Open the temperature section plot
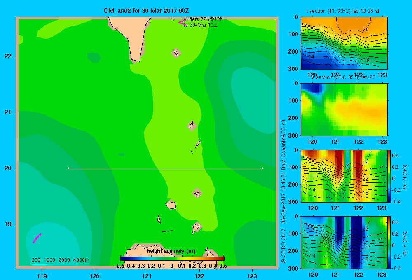This screenshot has width=412, height=280. click(344, 43)
